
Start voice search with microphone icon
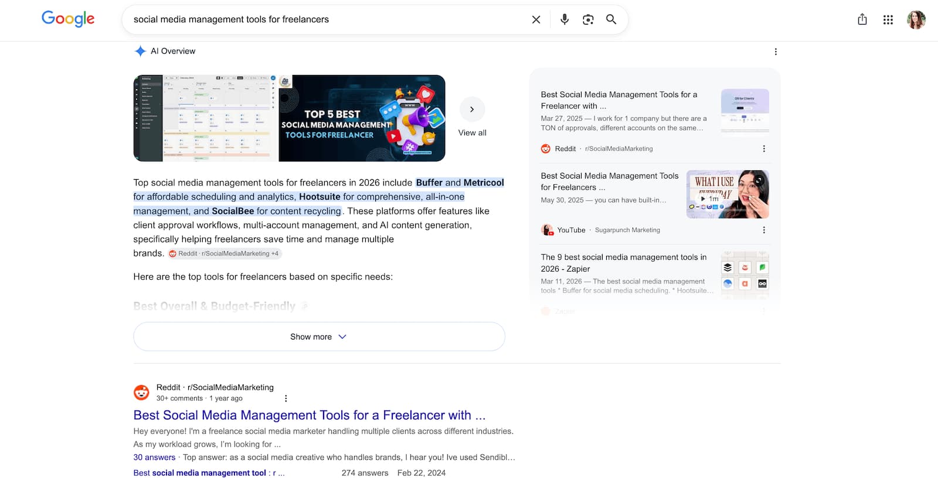pyautogui.click(x=565, y=19)
